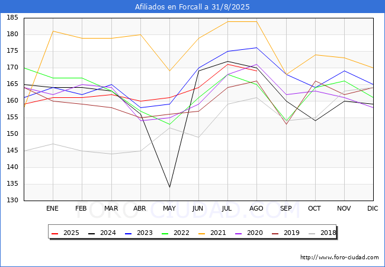This screenshot has height=267, width=385.
Task: Open the foro-ciudad.com link
Action: tap(339, 258)
